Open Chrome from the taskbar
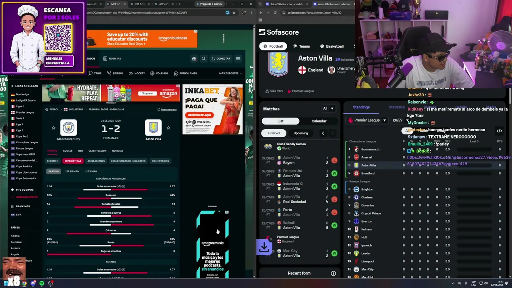This screenshot has height=288, width=512. [x=24, y=283]
